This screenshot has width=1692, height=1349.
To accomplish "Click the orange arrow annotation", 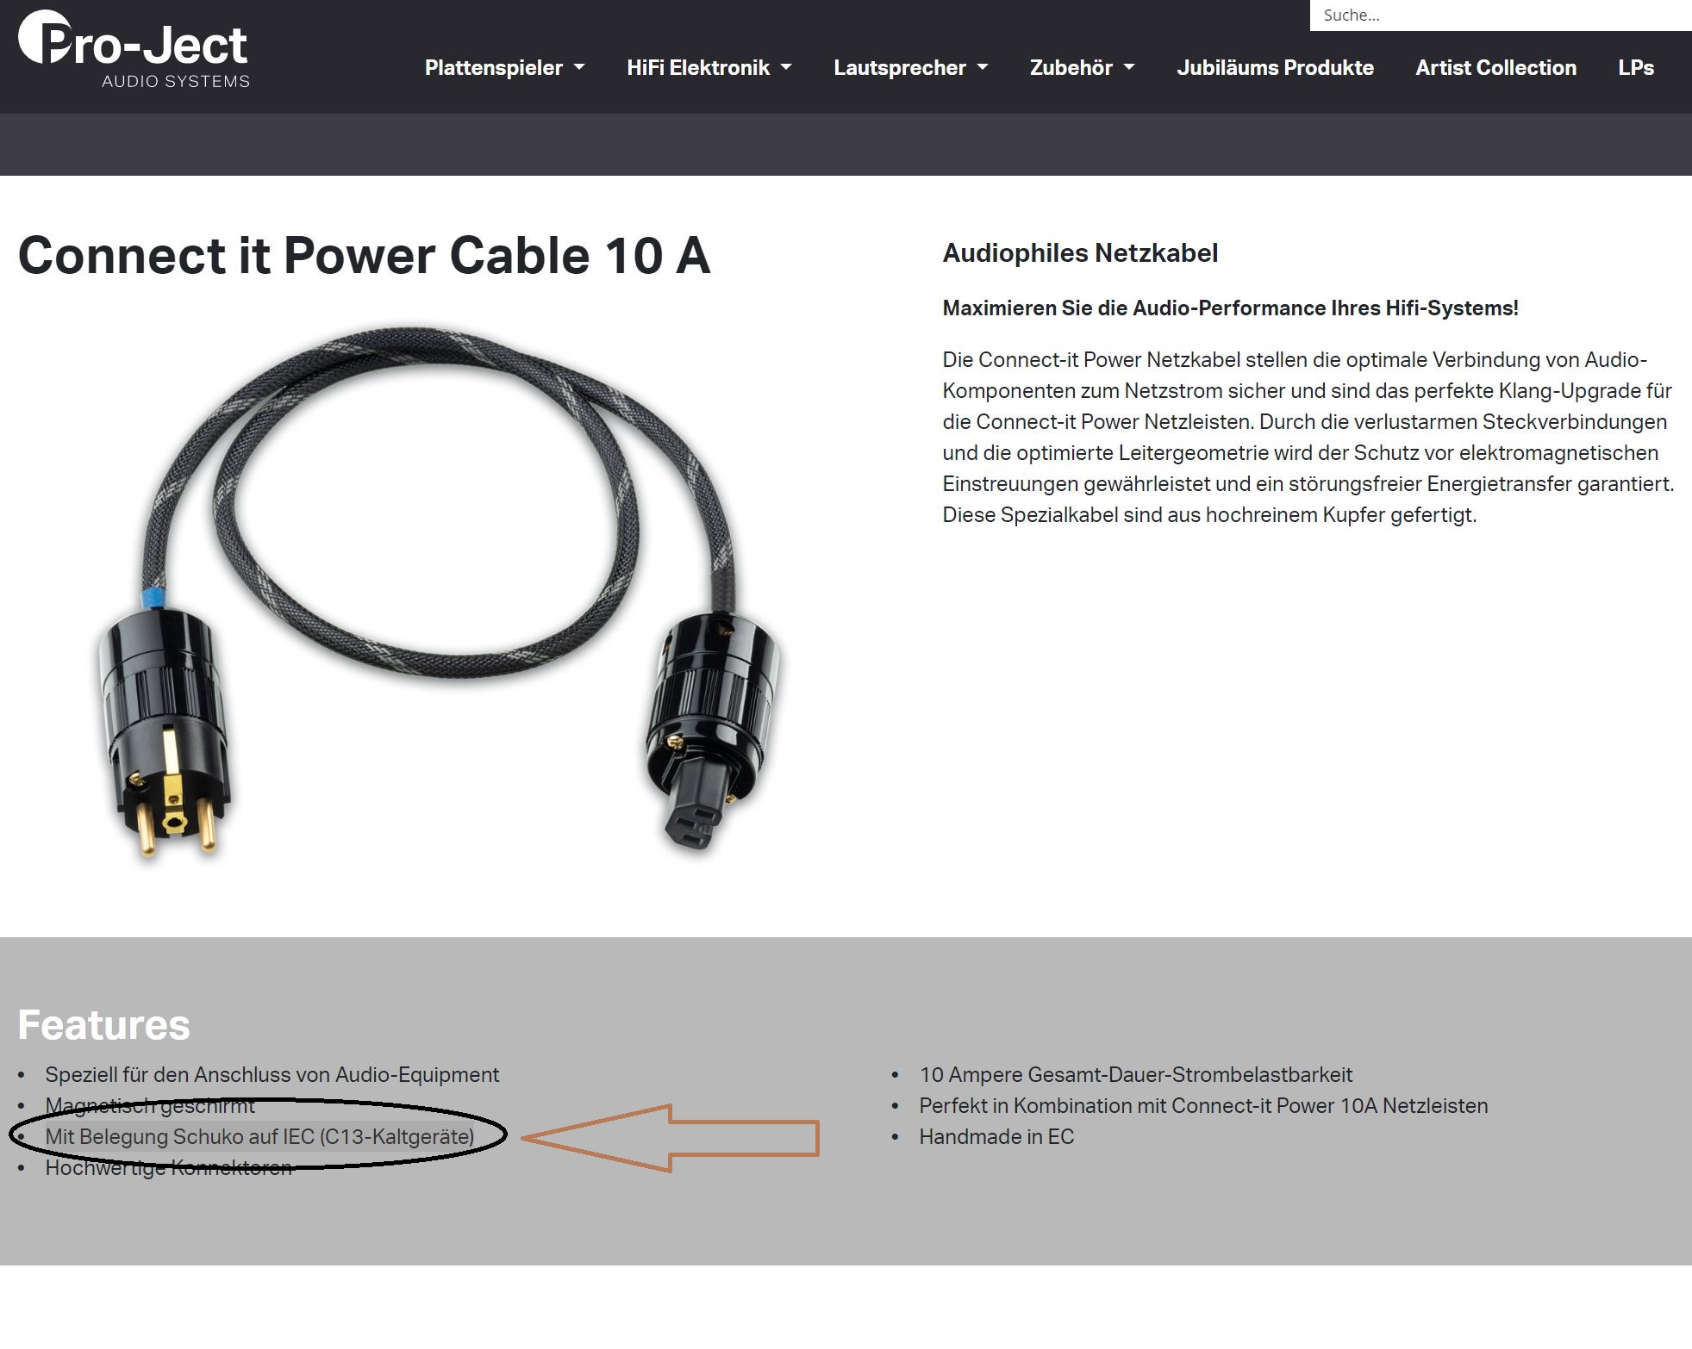I will point(671,1138).
